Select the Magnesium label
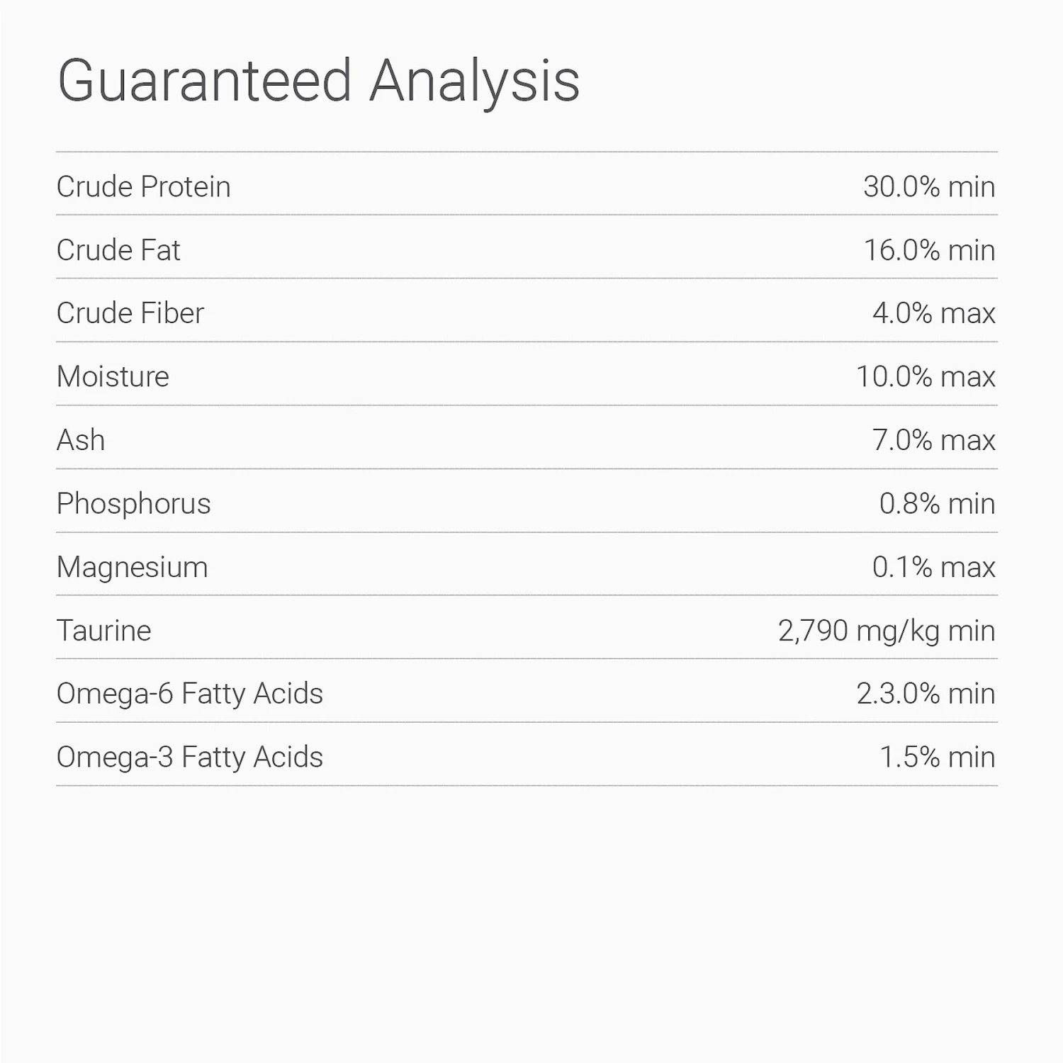Image resolution: width=1063 pixels, height=1063 pixels. [x=133, y=567]
